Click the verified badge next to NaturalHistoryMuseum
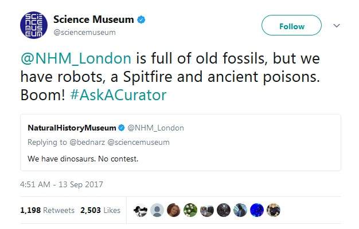 click(x=122, y=127)
